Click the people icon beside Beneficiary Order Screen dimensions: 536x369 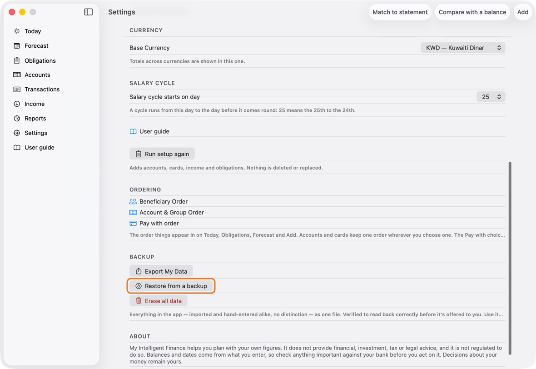(133, 201)
